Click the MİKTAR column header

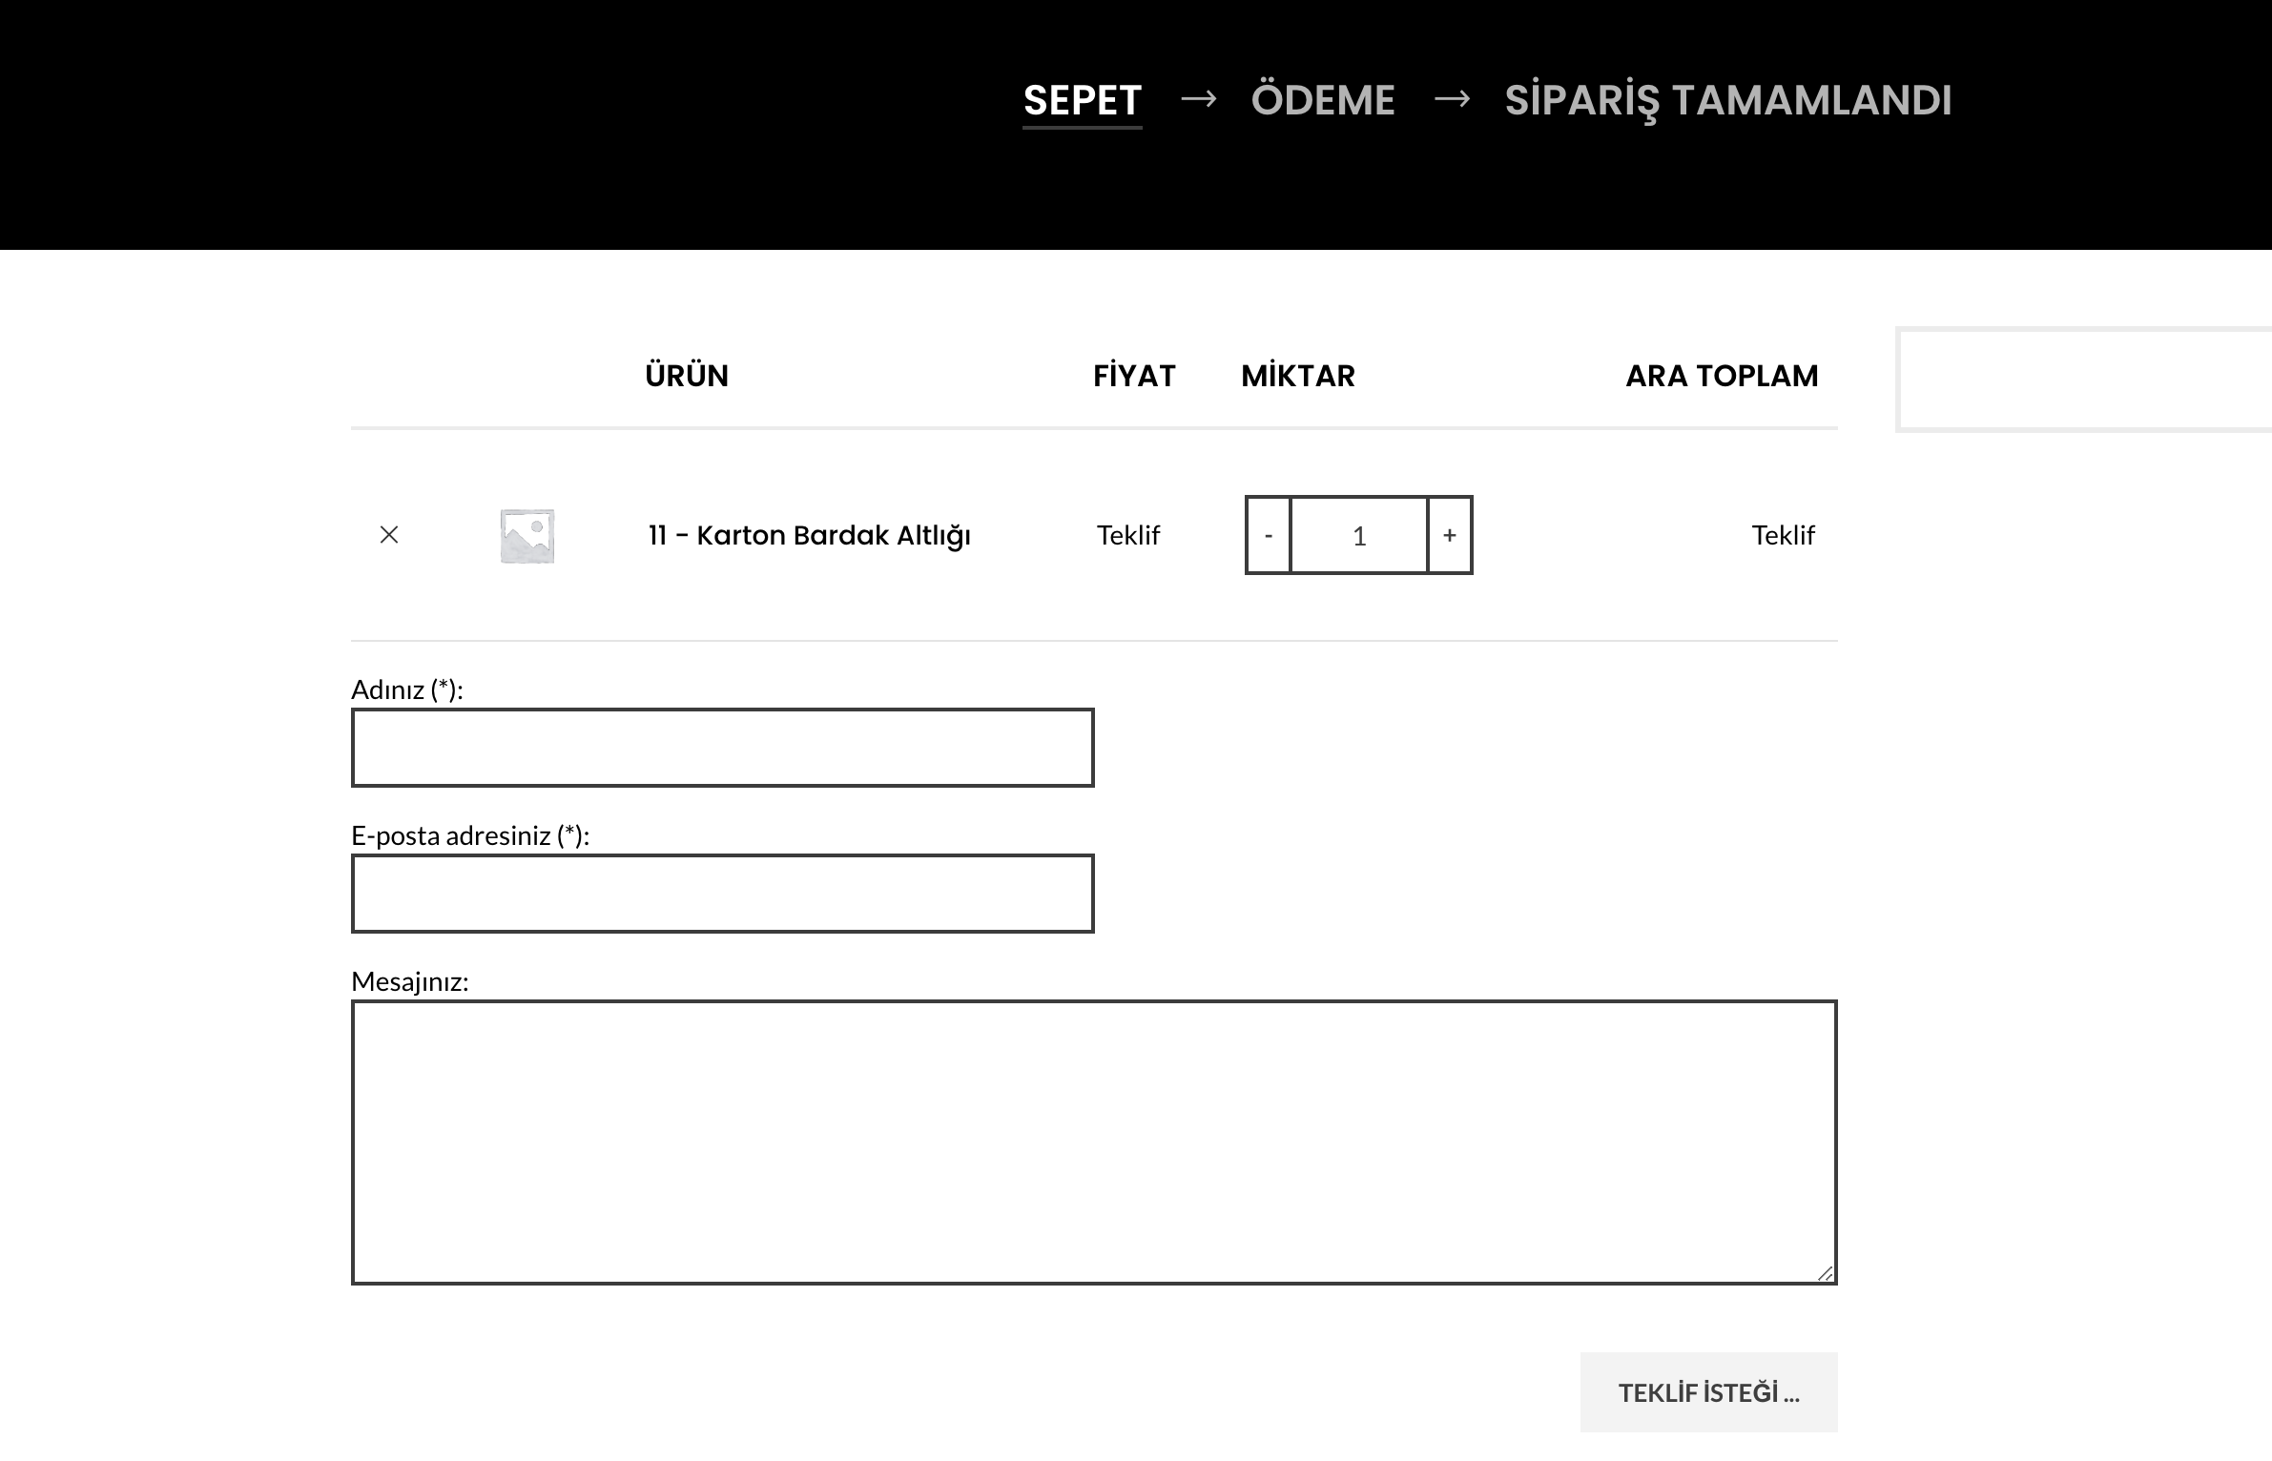(1298, 376)
